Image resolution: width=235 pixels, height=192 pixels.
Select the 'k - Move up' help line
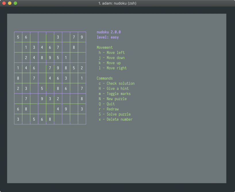click(109, 63)
